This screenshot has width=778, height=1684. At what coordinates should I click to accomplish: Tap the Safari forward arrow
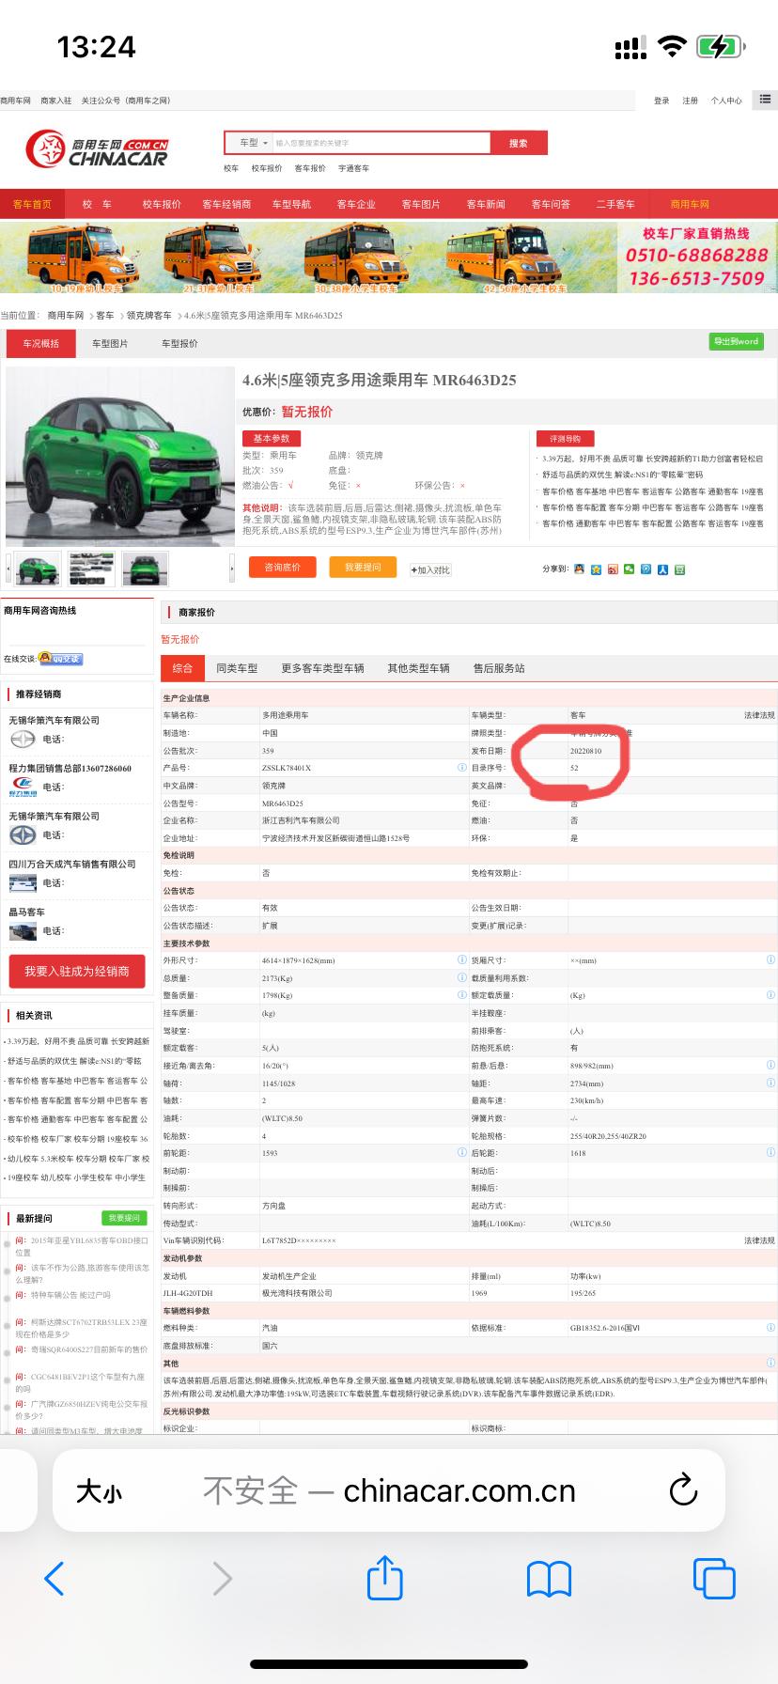pos(222,1578)
